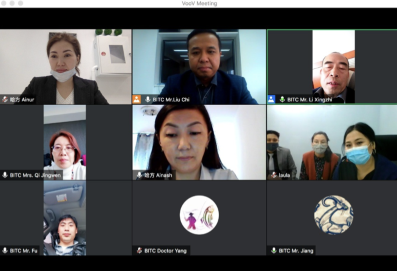
Task: Select Doctor Yang's fishing avatar picture
Action: [199, 215]
